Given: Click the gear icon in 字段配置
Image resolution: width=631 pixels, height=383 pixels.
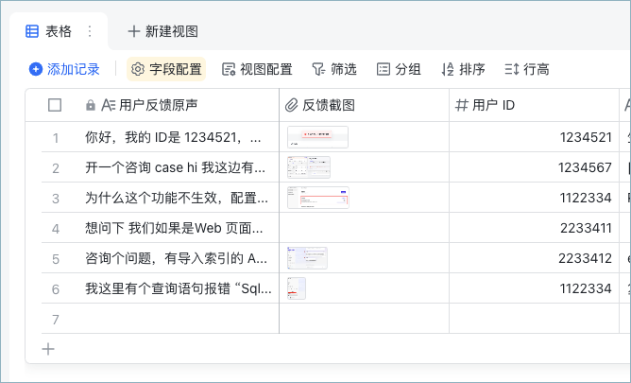Looking at the screenshot, I should coord(138,69).
